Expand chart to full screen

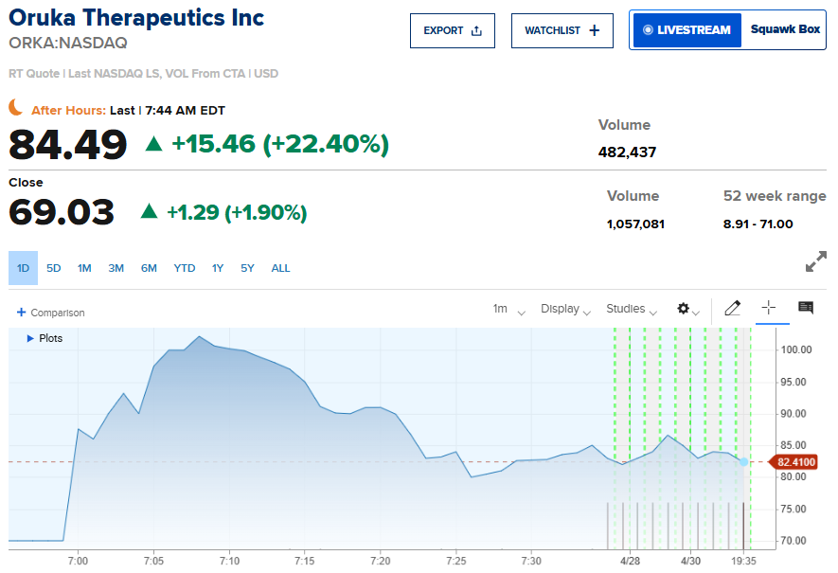pos(815,262)
